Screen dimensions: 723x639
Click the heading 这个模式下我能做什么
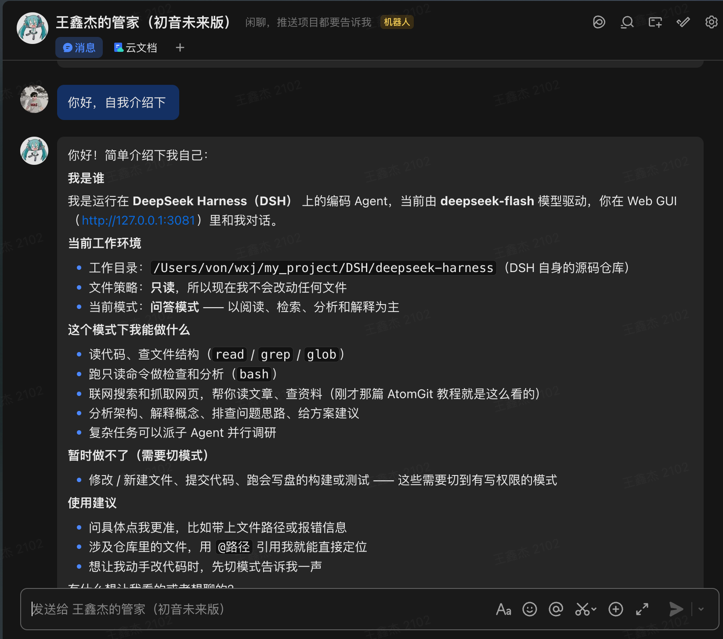click(129, 330)
